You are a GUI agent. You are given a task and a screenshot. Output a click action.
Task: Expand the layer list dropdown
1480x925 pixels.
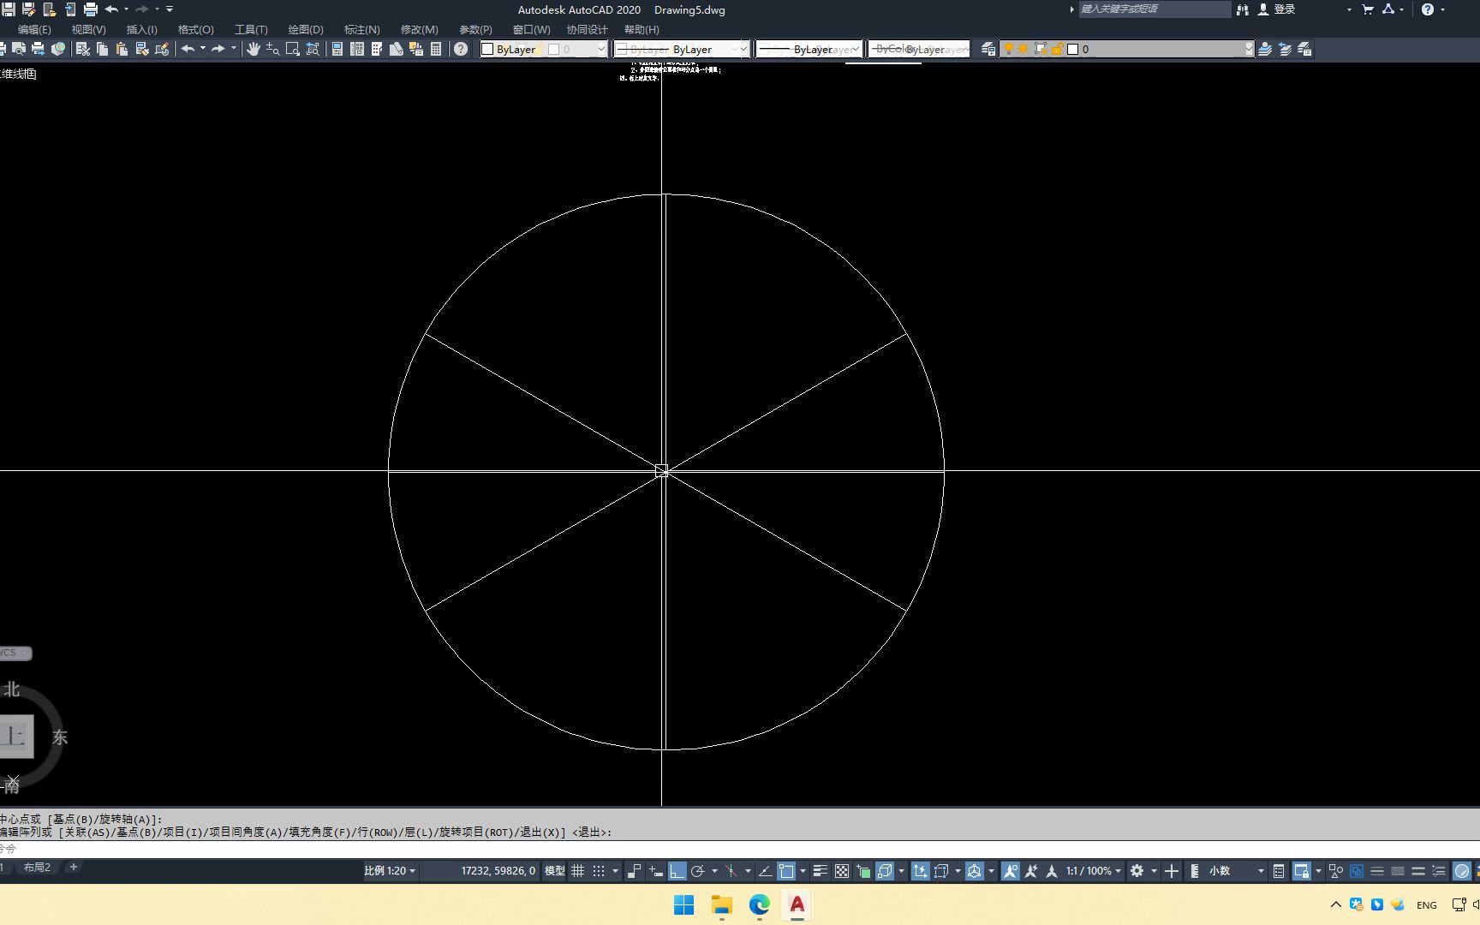tap(1249, 49)
